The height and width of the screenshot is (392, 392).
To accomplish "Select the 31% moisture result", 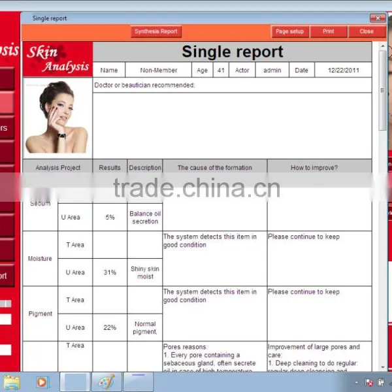I will 110,272.
